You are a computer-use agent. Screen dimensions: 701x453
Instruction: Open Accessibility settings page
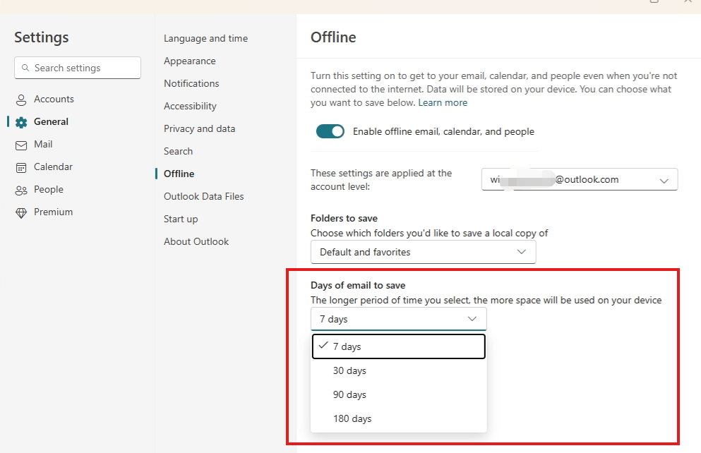tap(190, 107)
